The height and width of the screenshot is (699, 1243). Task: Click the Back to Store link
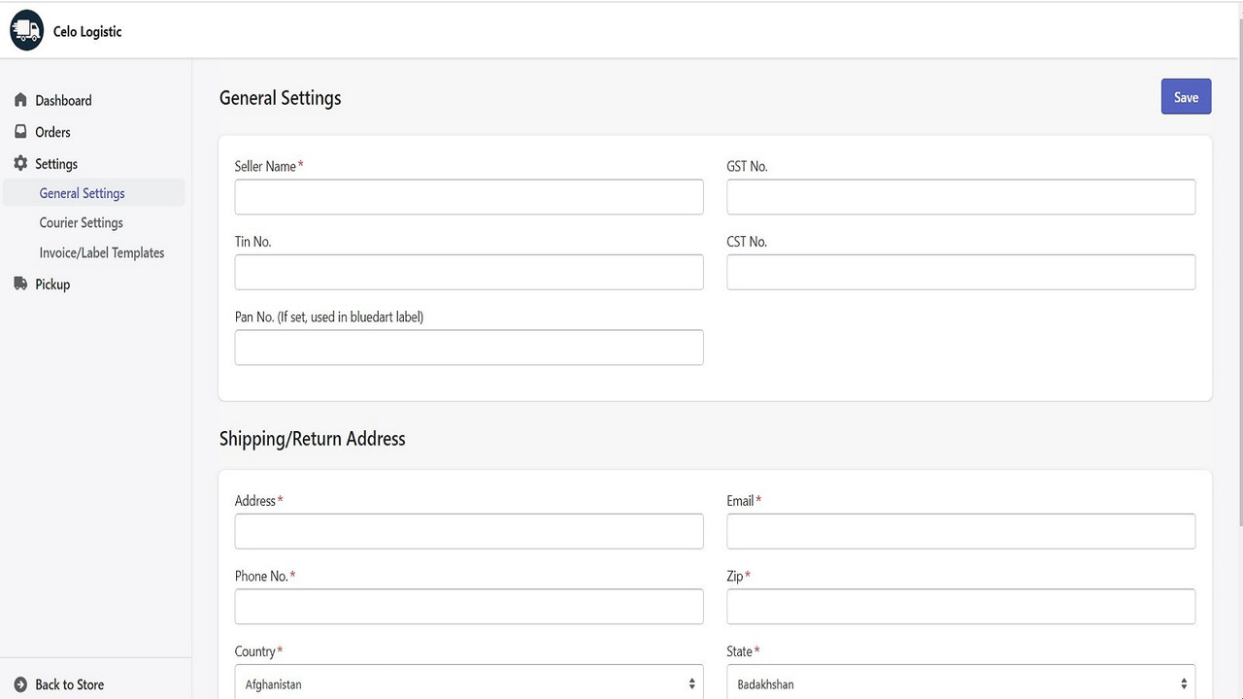click(x=70, y=683)
